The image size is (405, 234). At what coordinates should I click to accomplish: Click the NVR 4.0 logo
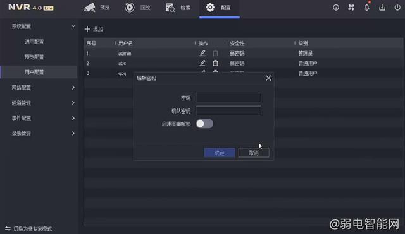click(x=31, y=7)
